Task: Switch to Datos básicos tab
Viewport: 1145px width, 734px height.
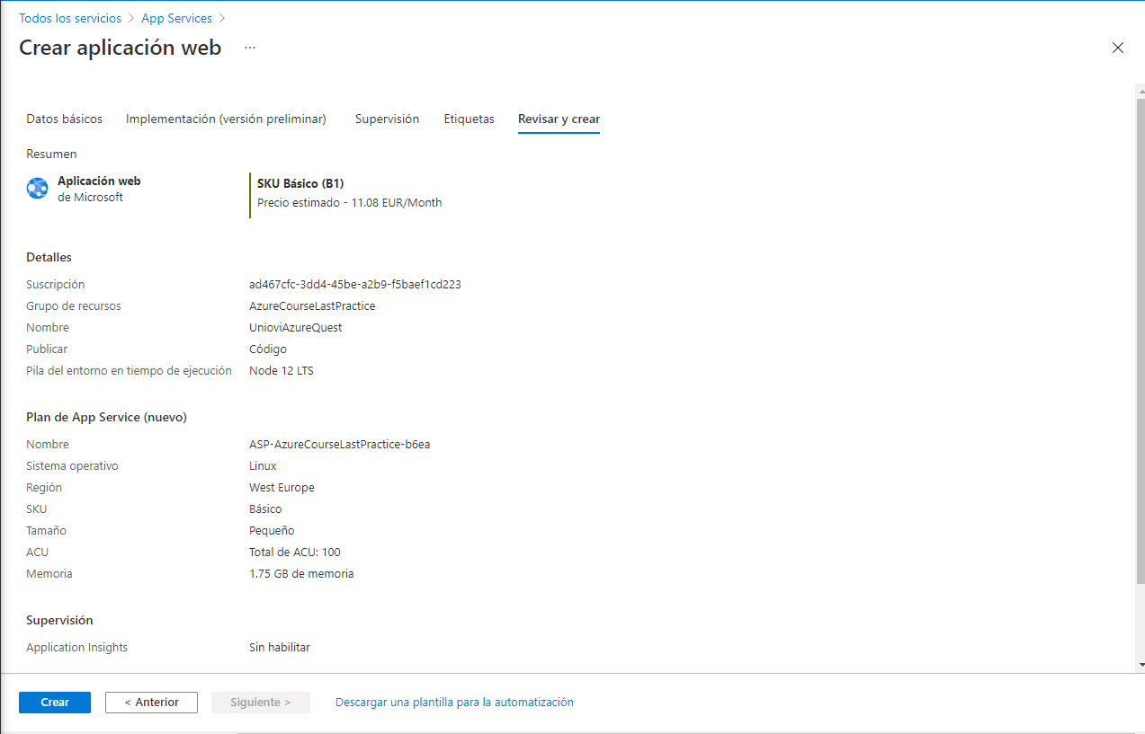Action: pos(65,119)
